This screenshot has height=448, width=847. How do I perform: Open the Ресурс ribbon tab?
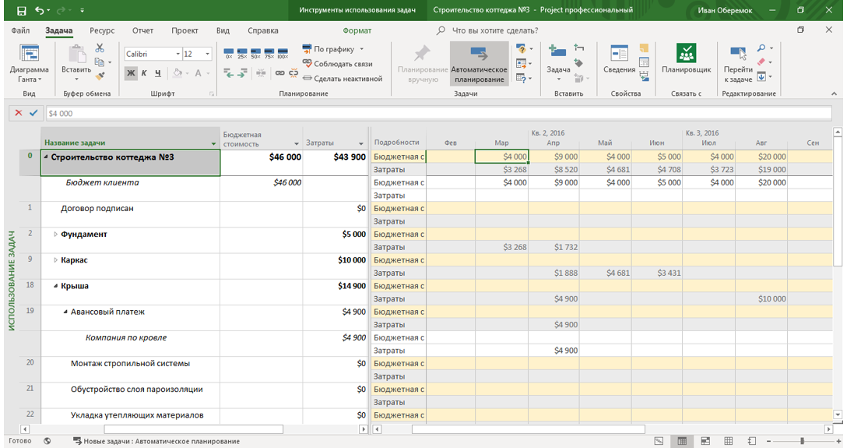pyautogui.click(x=102, y=30)
